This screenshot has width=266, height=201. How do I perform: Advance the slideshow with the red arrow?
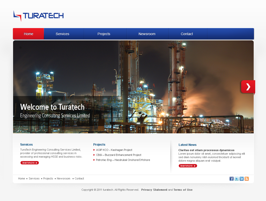click(248, 86)
